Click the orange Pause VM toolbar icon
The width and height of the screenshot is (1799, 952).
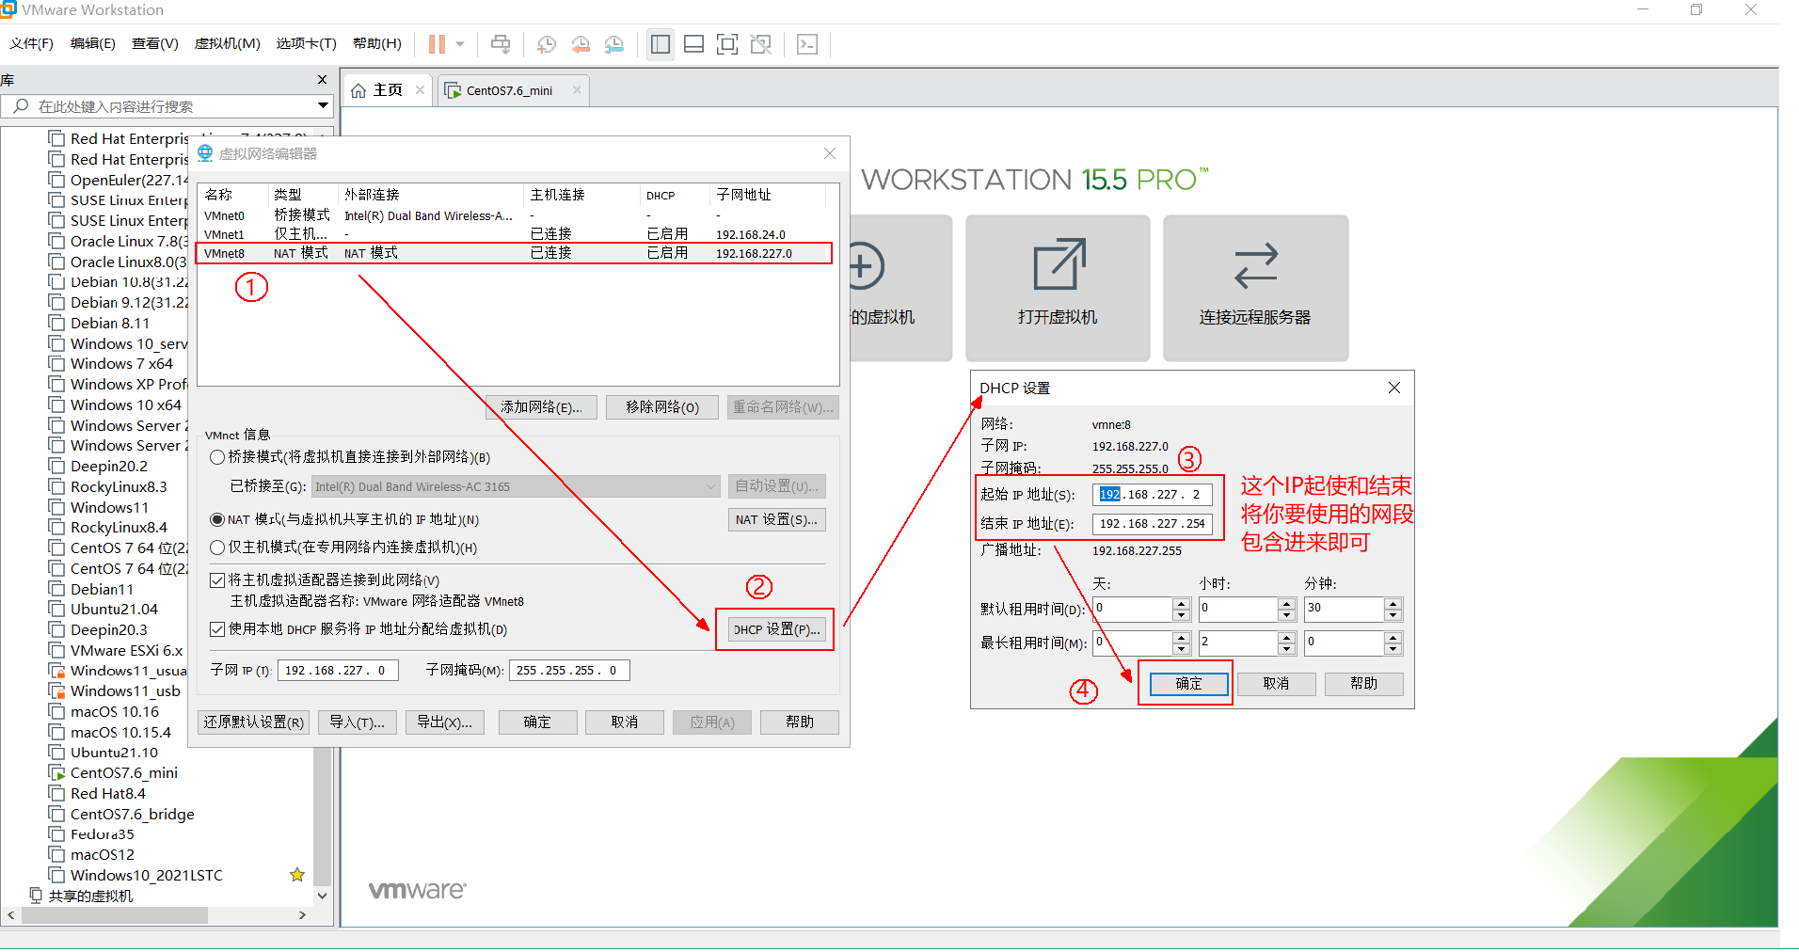click(x=437, y=44)
